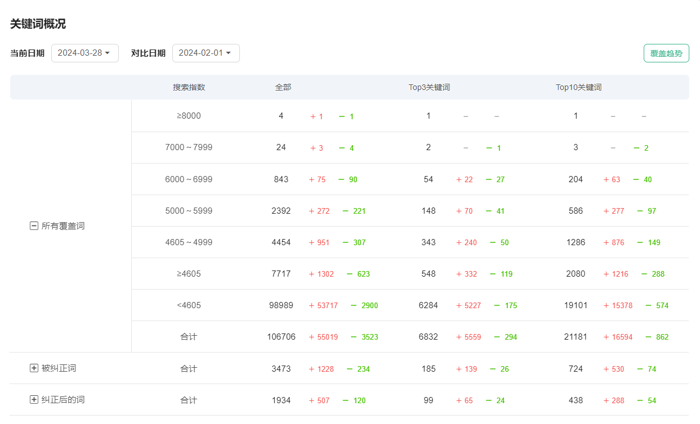Open the 6832 Top3 total count
This screenshot has width=700, height=424.
(x=428, y=337)
